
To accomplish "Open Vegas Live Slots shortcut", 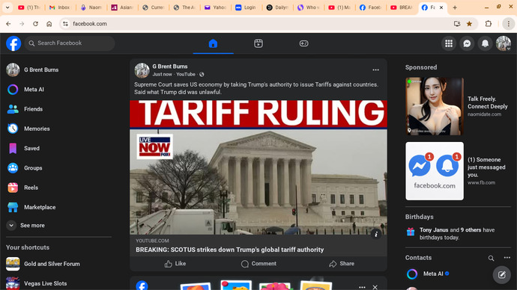I will click(58, 283).
